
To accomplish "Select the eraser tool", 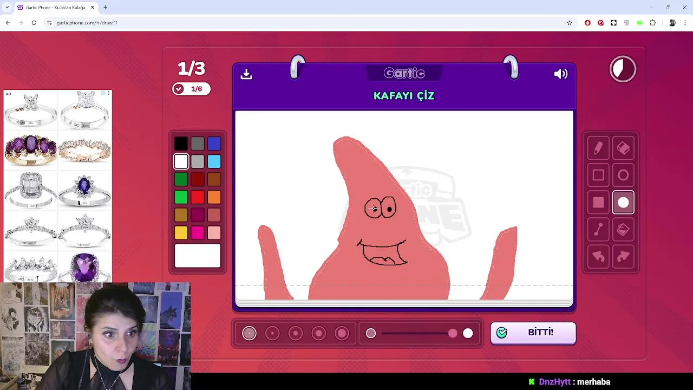I will coord(623,148).
